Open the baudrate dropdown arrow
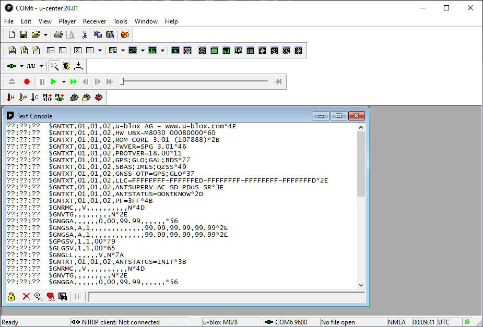This screenshot has width=483, height=327. 41,66
